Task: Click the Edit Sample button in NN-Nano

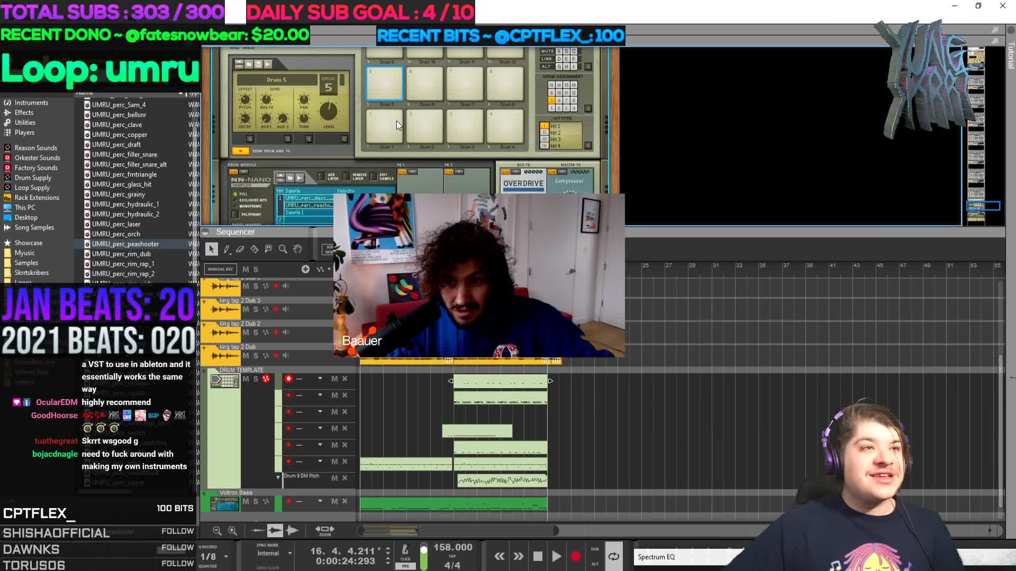Action: point(374,177)
